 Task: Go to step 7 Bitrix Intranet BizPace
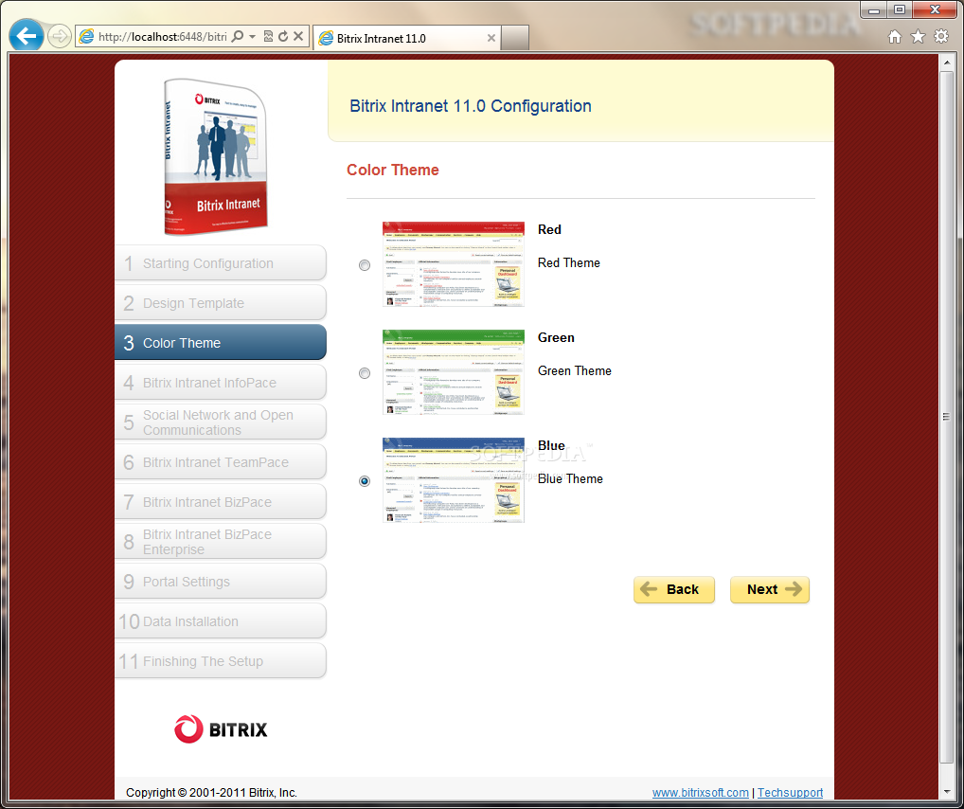(221, 502)
